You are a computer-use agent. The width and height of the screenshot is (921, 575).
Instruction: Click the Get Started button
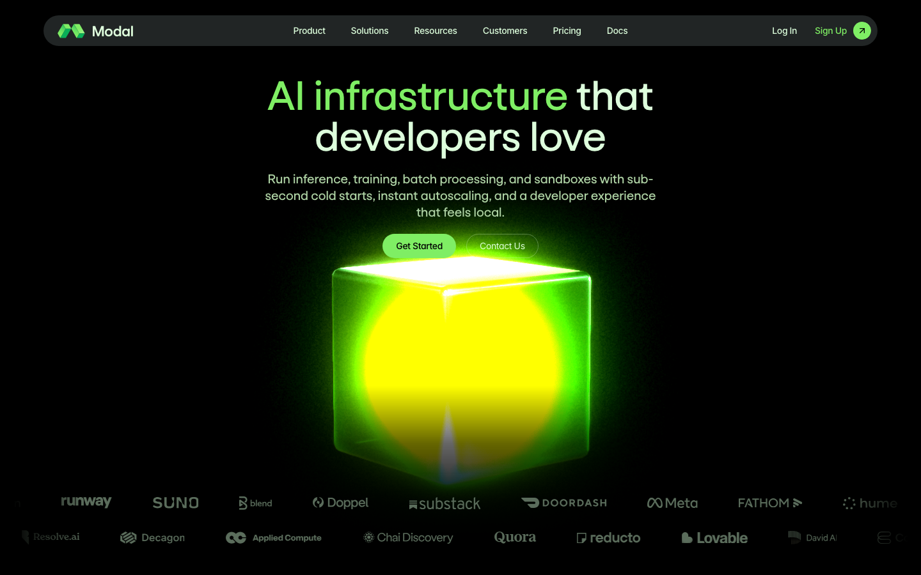419,246
